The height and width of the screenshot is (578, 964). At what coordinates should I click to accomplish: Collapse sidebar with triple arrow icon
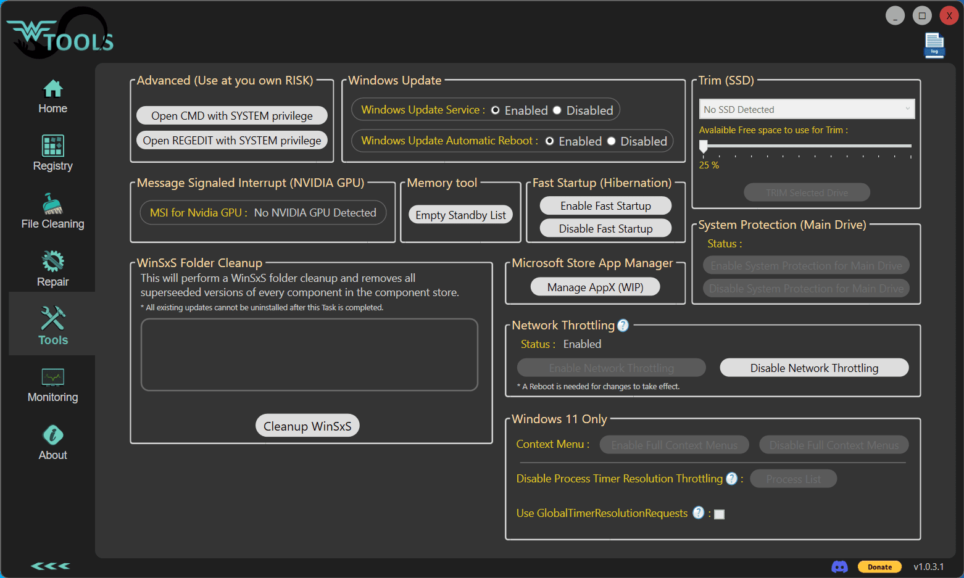[x=51, y=566]
